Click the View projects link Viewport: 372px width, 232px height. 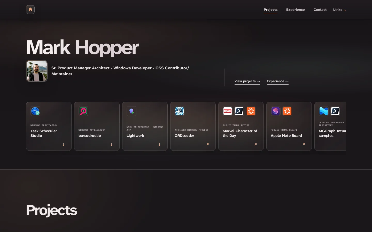coord(247,81)
